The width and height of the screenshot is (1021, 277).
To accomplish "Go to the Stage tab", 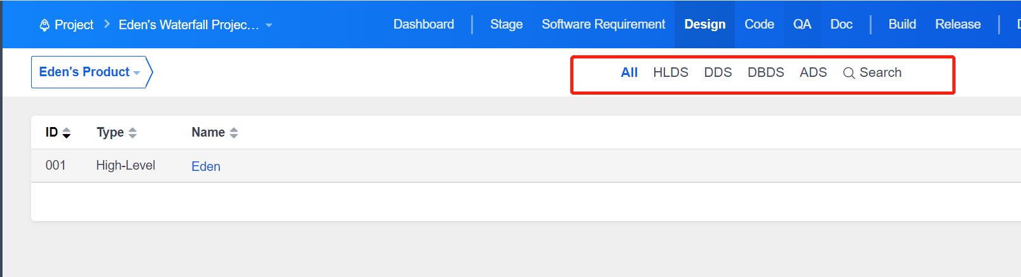I will coord(506,24).
